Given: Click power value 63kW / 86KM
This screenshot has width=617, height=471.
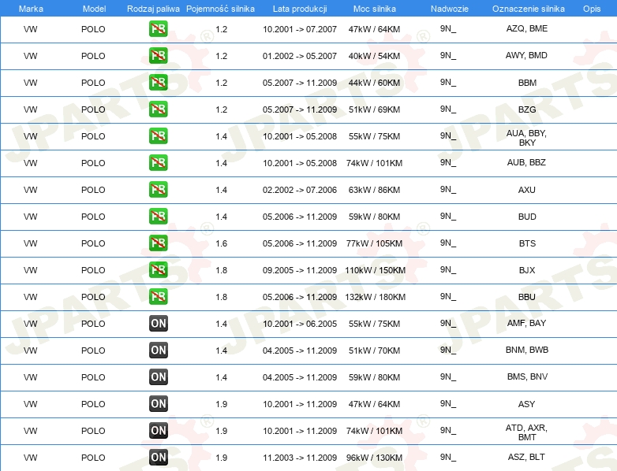Looking at the screenshot, I should coord(374,190).
